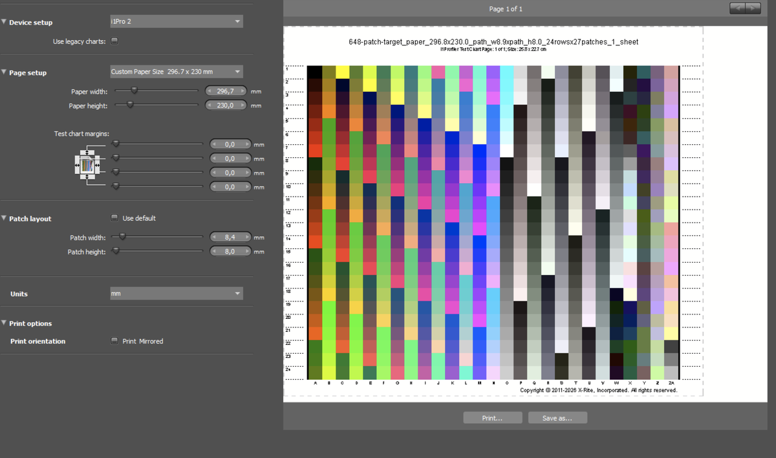The width and height of the screenshot is (776, 458).
Task: Open the Custom Paper Size dropdown
Action: (x=176, y=71)
